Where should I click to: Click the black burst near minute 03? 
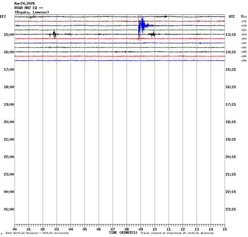[x=54, y=34]
